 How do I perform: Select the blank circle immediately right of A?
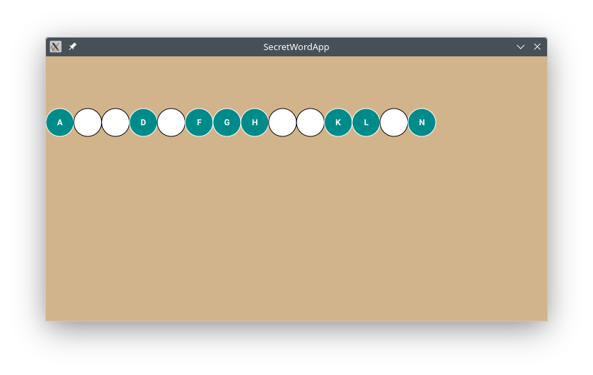(88, 122)
